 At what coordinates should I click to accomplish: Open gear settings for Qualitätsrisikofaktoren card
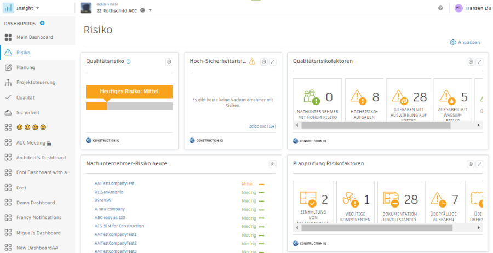coord(470,61)
